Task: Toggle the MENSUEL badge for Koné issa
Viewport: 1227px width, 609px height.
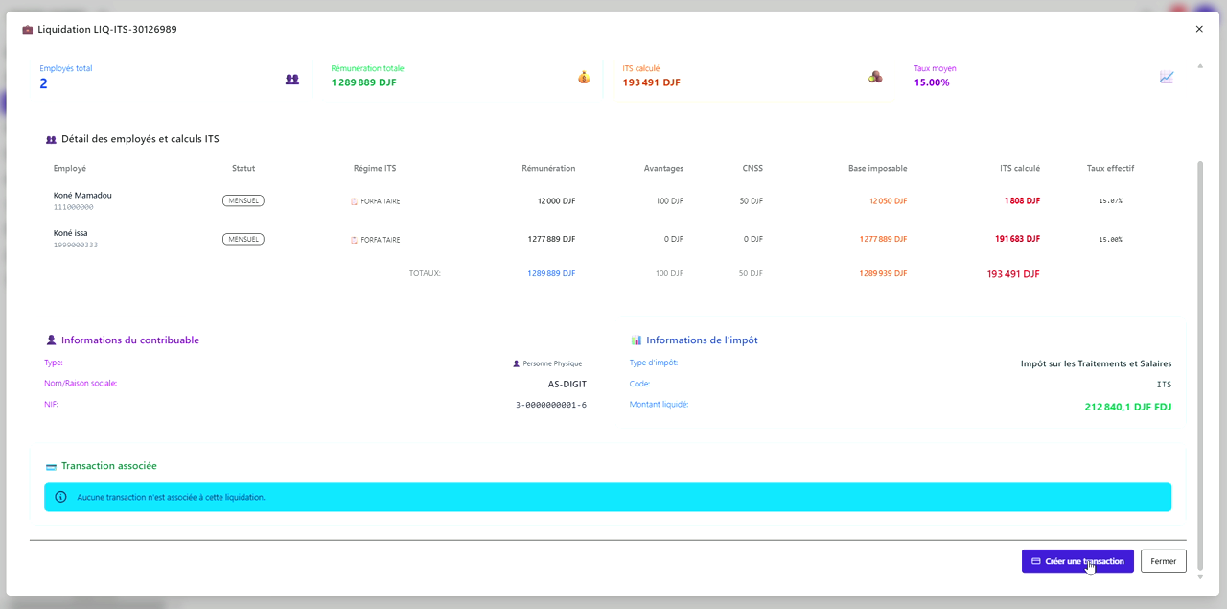Action: coord(243,239)
